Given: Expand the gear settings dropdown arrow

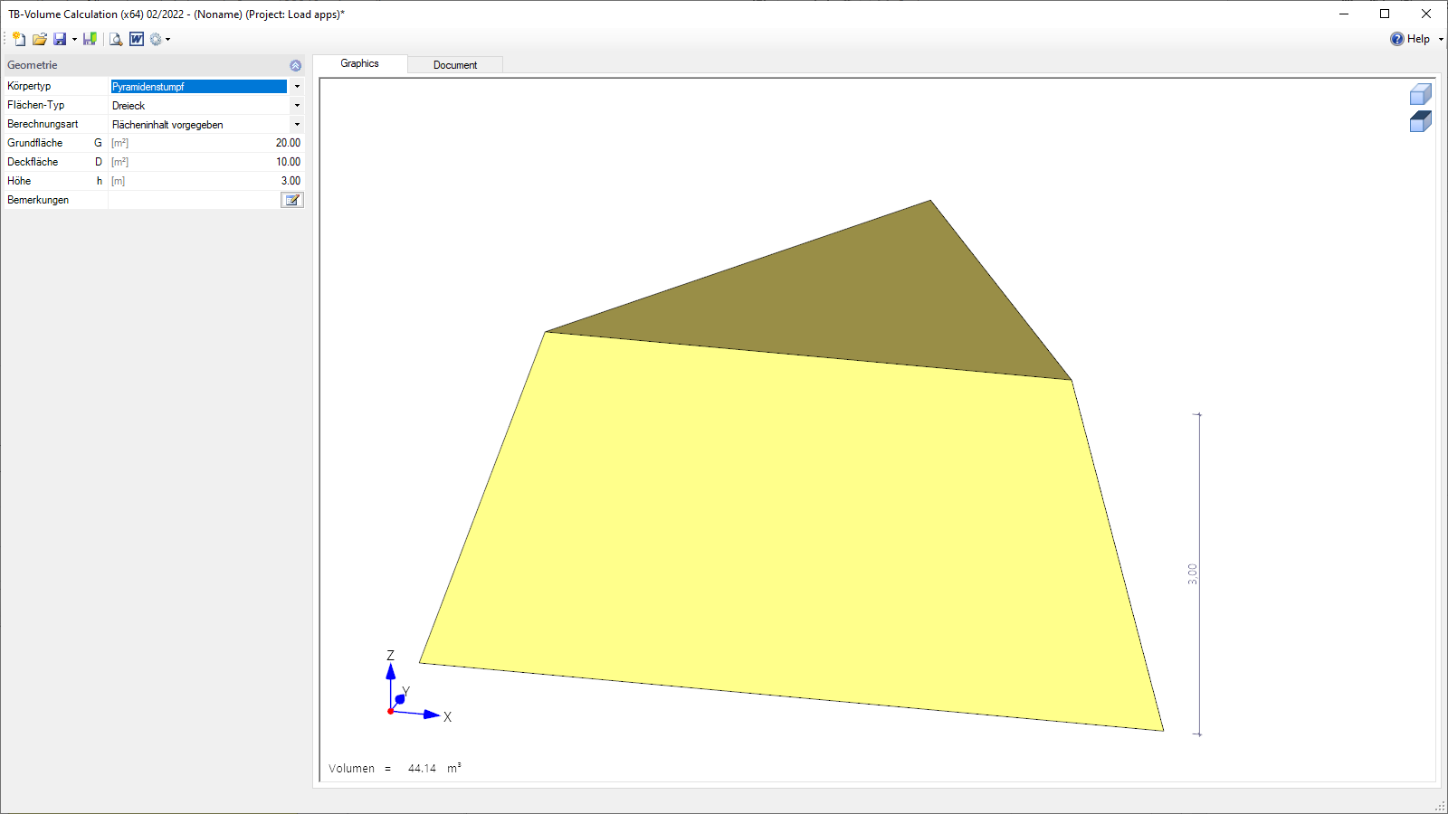Looking at the screenshot, I should click(x=167, y=39).
